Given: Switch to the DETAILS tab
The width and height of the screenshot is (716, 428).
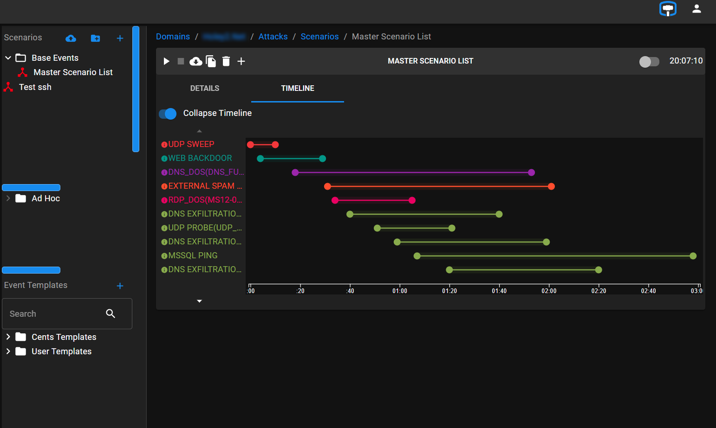Looking at the screenshot, I should pyautogui.click(x=204, y=88).
